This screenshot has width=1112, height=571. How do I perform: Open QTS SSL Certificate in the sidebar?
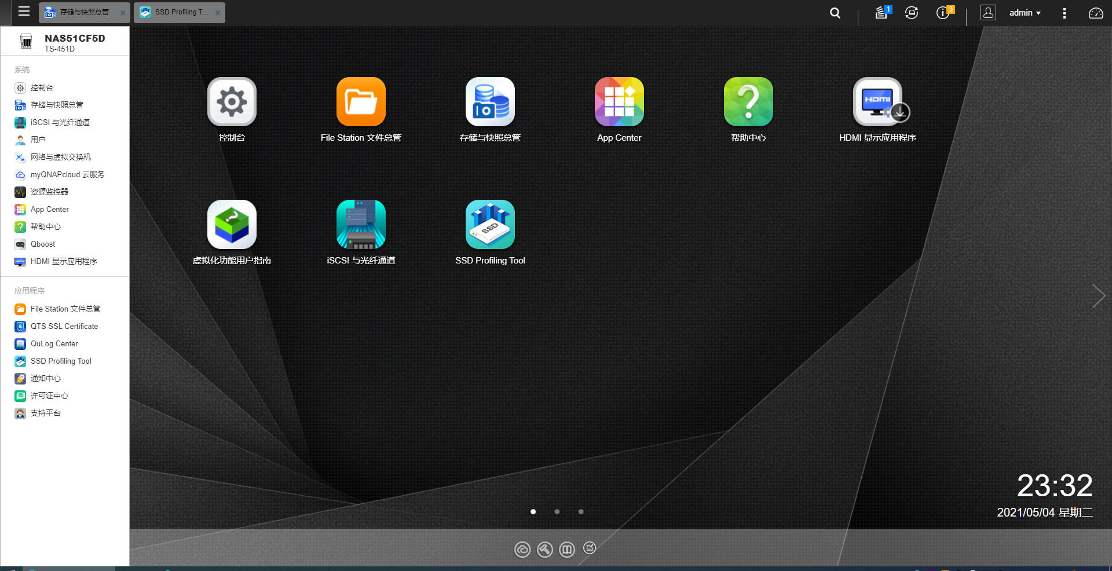tap(65, 326)
